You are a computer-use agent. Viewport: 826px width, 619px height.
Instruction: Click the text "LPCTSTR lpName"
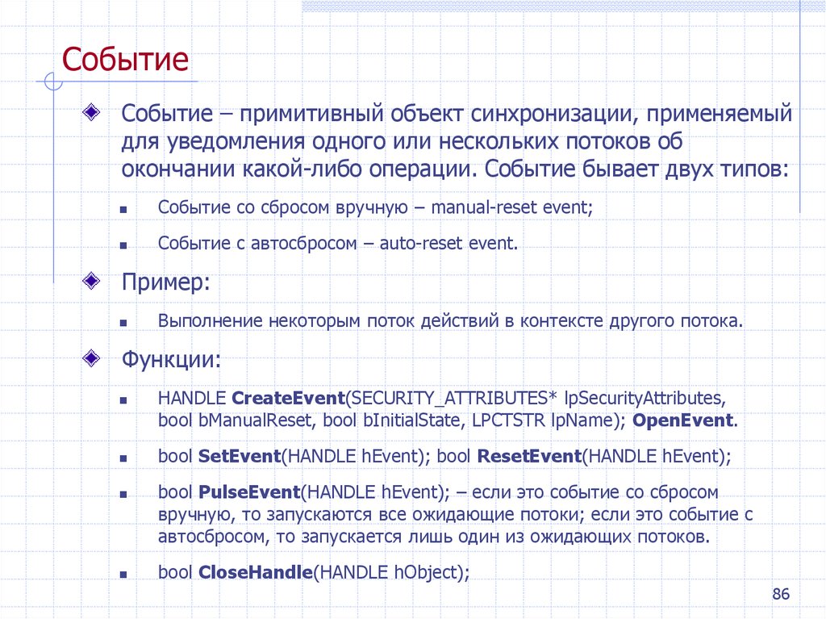tap(543, 420)
